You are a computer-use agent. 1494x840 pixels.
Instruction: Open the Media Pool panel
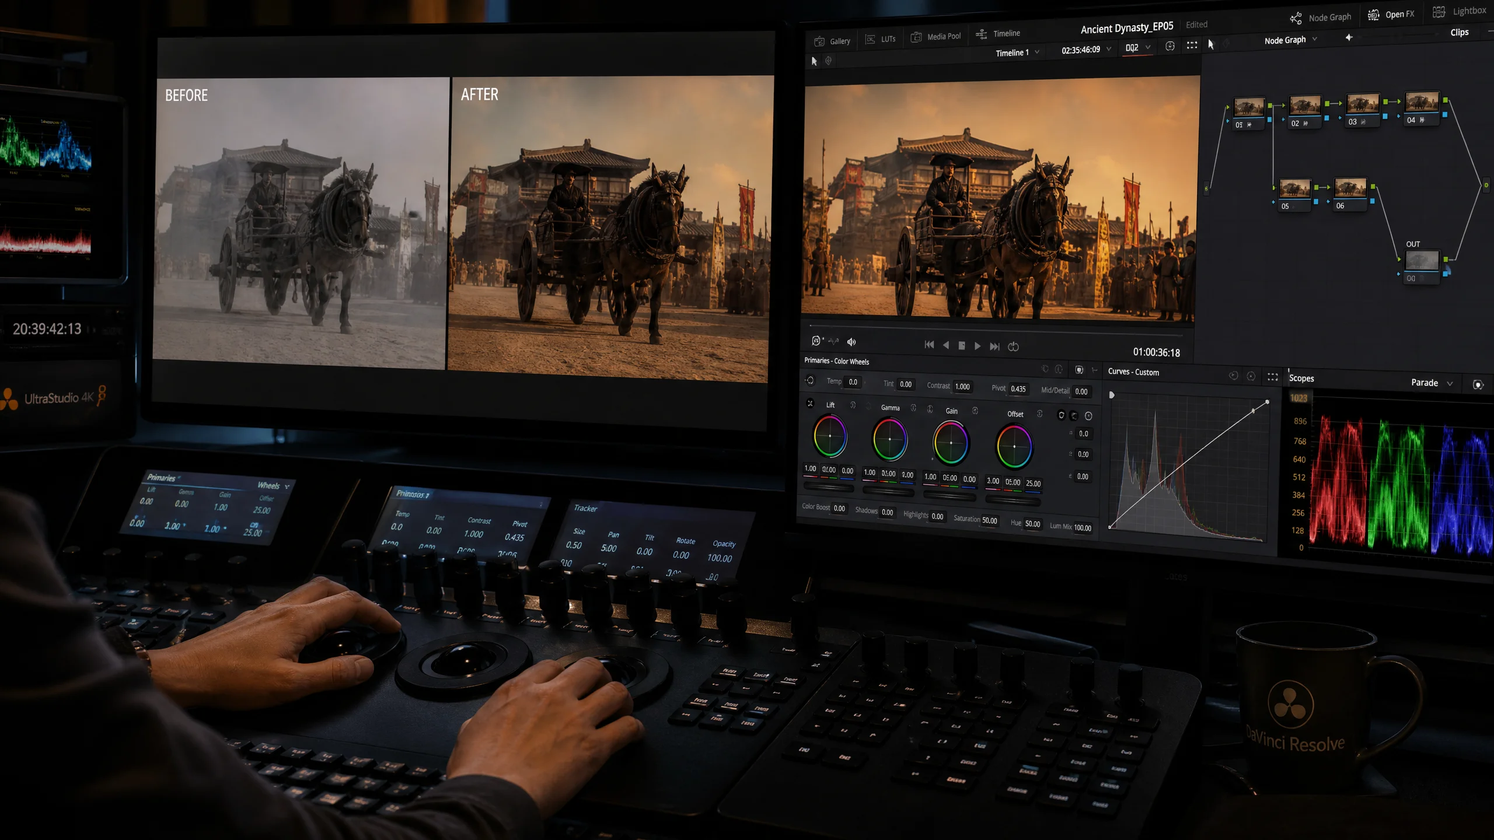(936, 37)
